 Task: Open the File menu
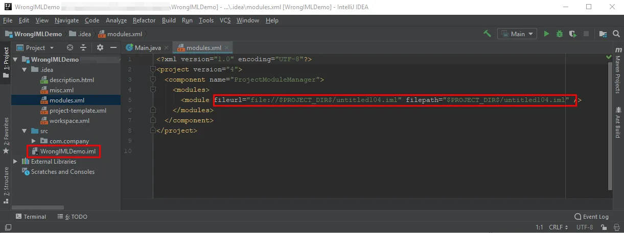coord(8,20)
